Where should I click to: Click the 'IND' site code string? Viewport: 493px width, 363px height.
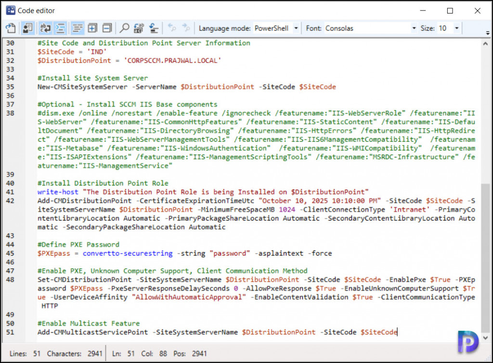click(x=97, y=52)
